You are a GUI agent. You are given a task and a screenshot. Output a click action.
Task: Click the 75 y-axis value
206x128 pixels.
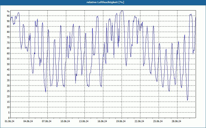click(8, 37)
